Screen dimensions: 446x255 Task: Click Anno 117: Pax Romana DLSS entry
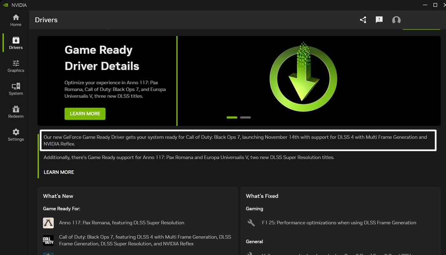(121, 223)
